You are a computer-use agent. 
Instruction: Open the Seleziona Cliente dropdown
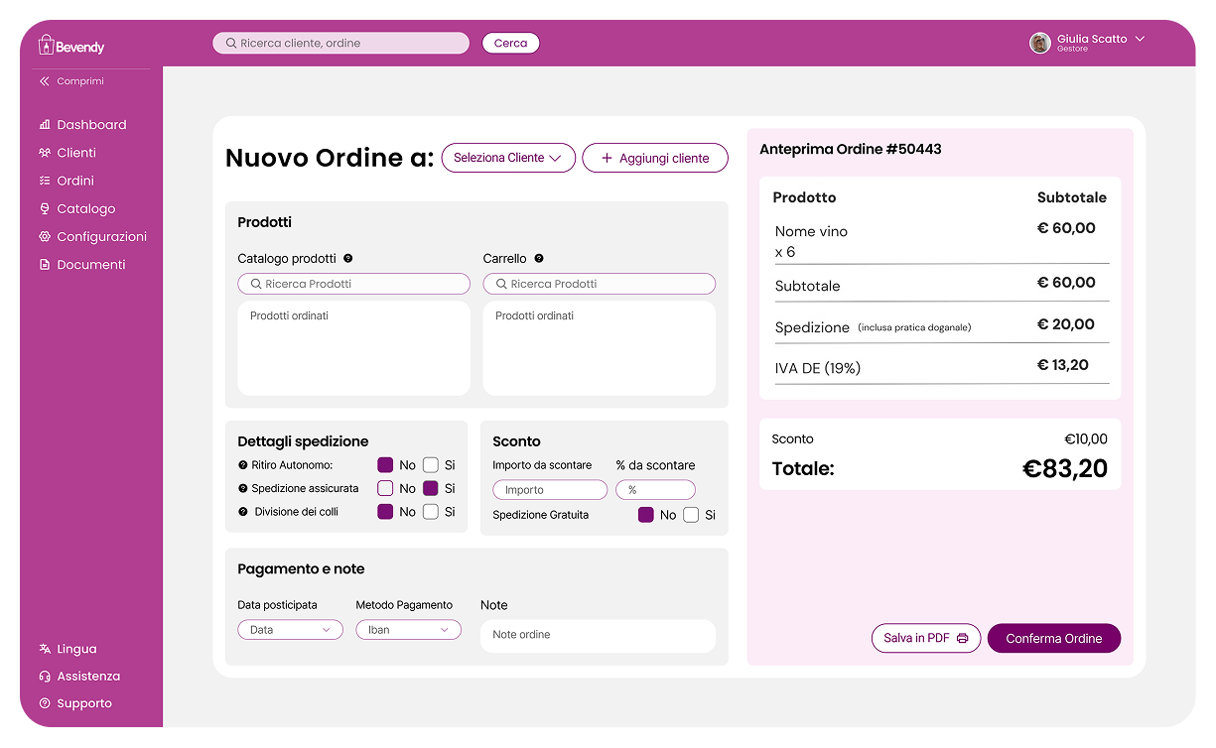(x=508, y=158)
